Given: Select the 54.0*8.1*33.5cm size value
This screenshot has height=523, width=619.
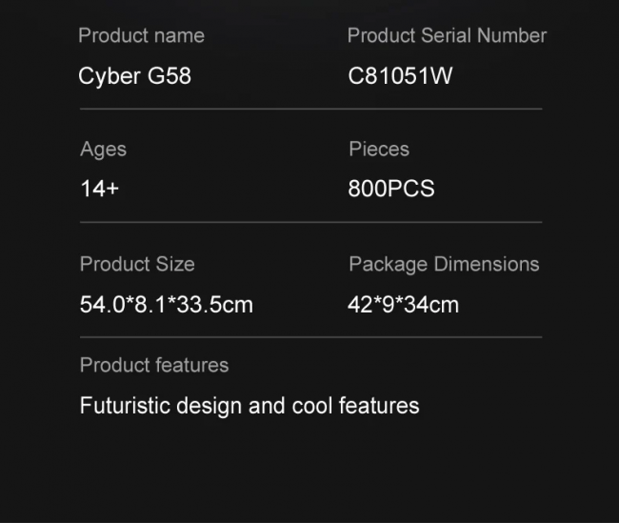Looking at the screenshot, I should click(167, 305).
